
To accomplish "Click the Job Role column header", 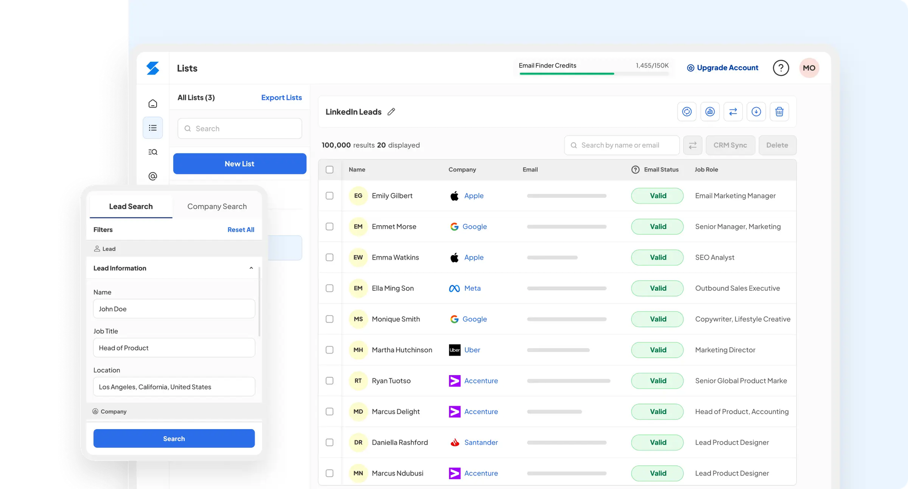I will 706,170.
